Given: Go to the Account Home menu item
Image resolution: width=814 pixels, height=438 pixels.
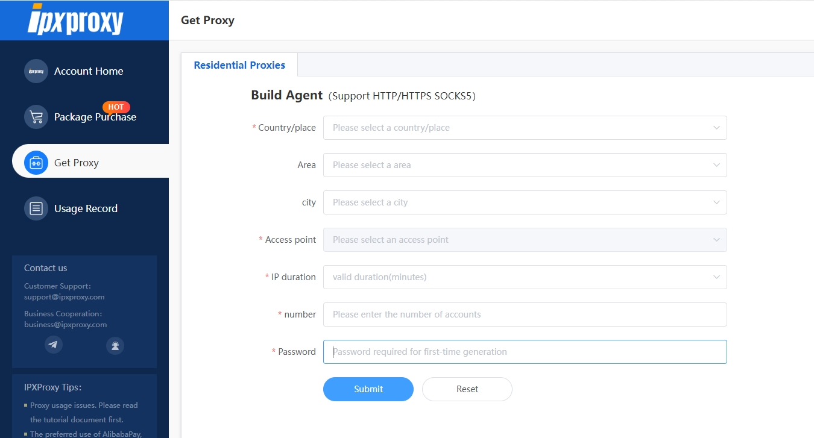Looking at the screenshot, I should [89, 71].
